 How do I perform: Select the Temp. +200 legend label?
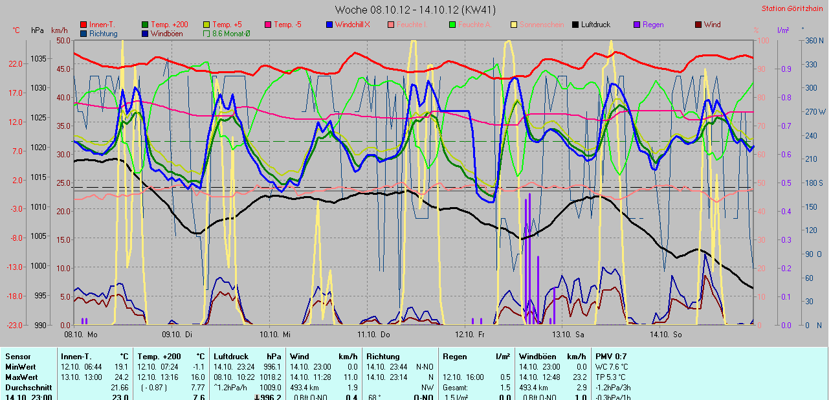(x=171, y=25)
